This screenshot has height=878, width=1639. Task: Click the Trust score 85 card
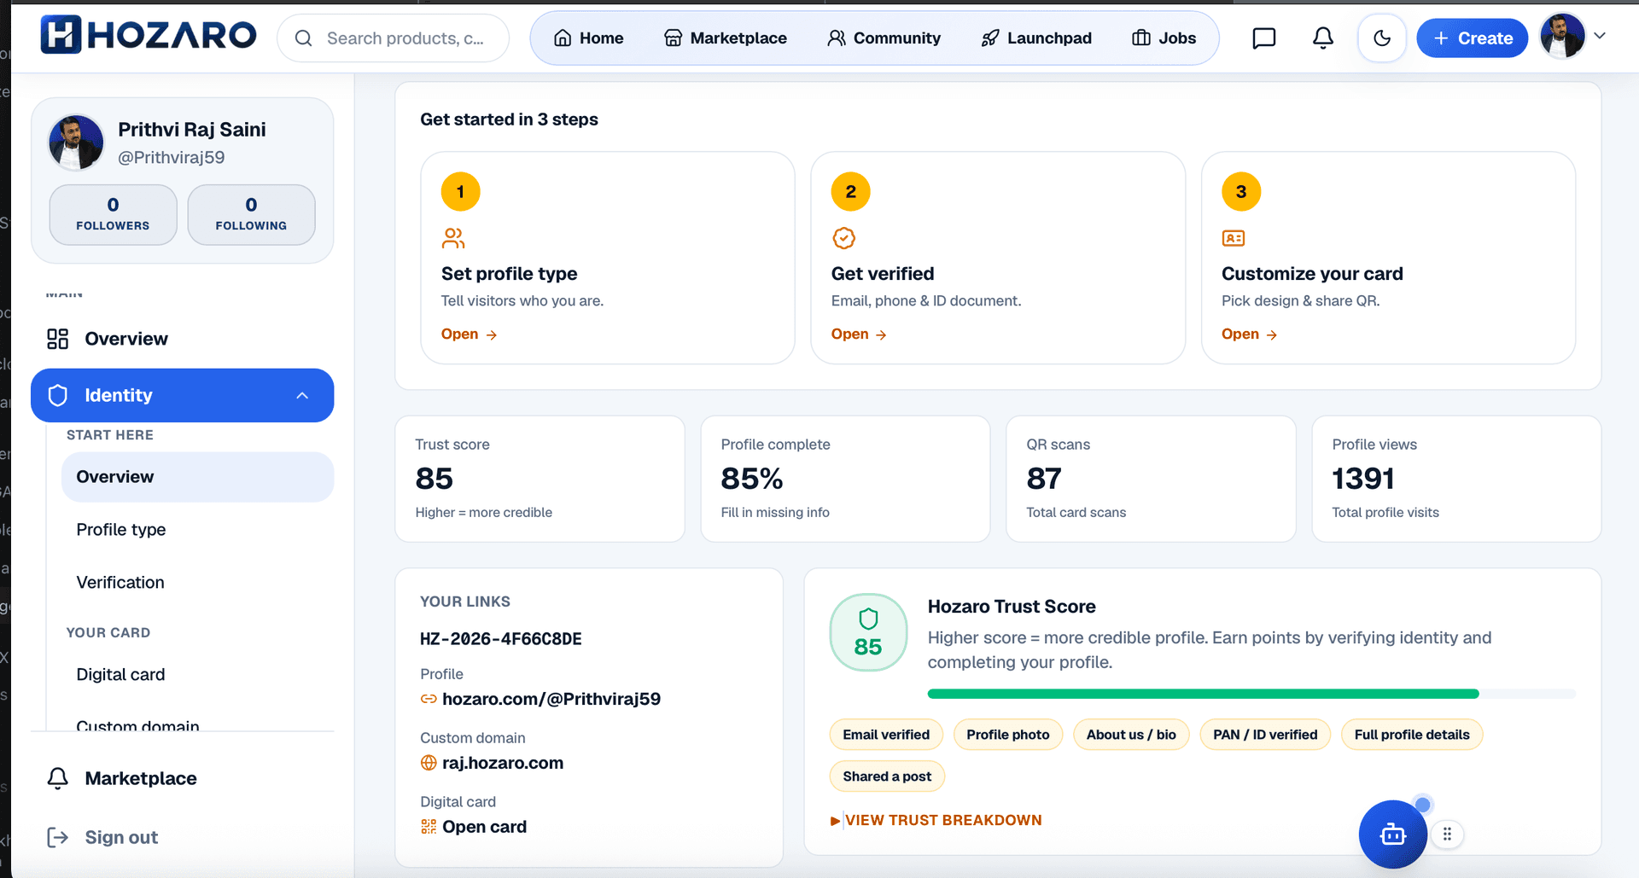point(540,479)
